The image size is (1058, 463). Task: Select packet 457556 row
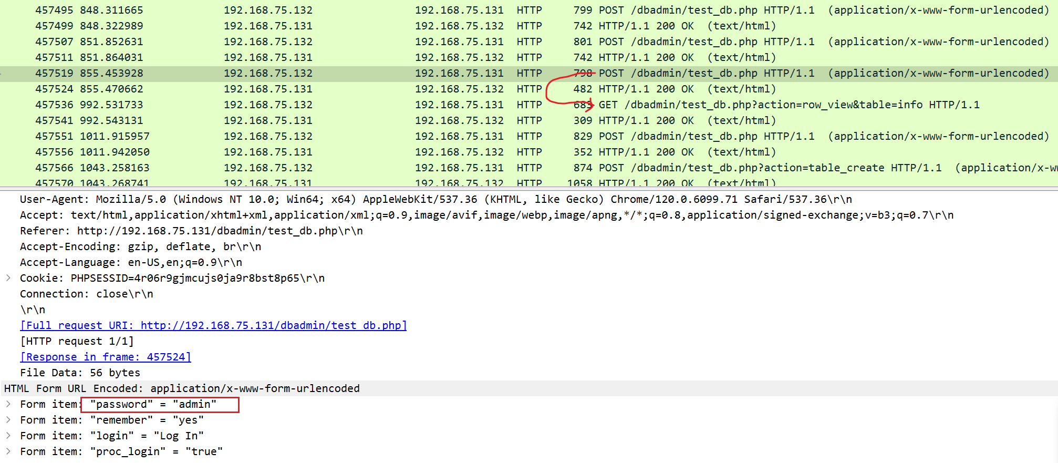[x=529, y=152]
